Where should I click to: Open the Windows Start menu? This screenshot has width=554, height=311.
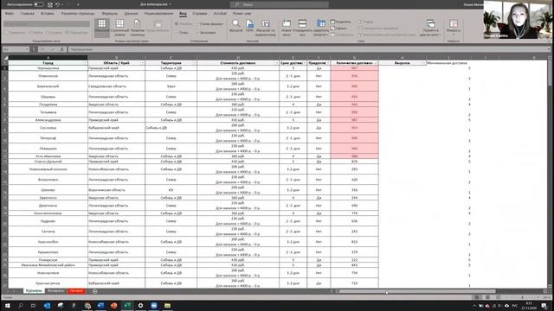[x=7, y=305]
